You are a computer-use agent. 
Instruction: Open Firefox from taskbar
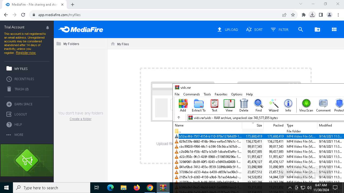pyautogui.click(x=137, y=188)
